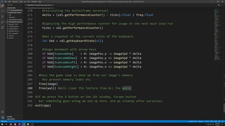Open the File menu
Screen dimensions: 225x126
[6, 1]
